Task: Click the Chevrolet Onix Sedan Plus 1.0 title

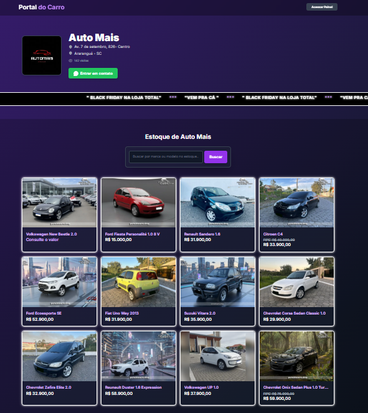Action: click(296, 387)
